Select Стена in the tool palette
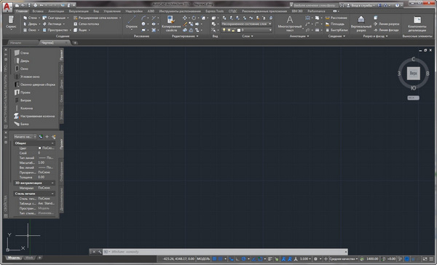 point(21,52)
